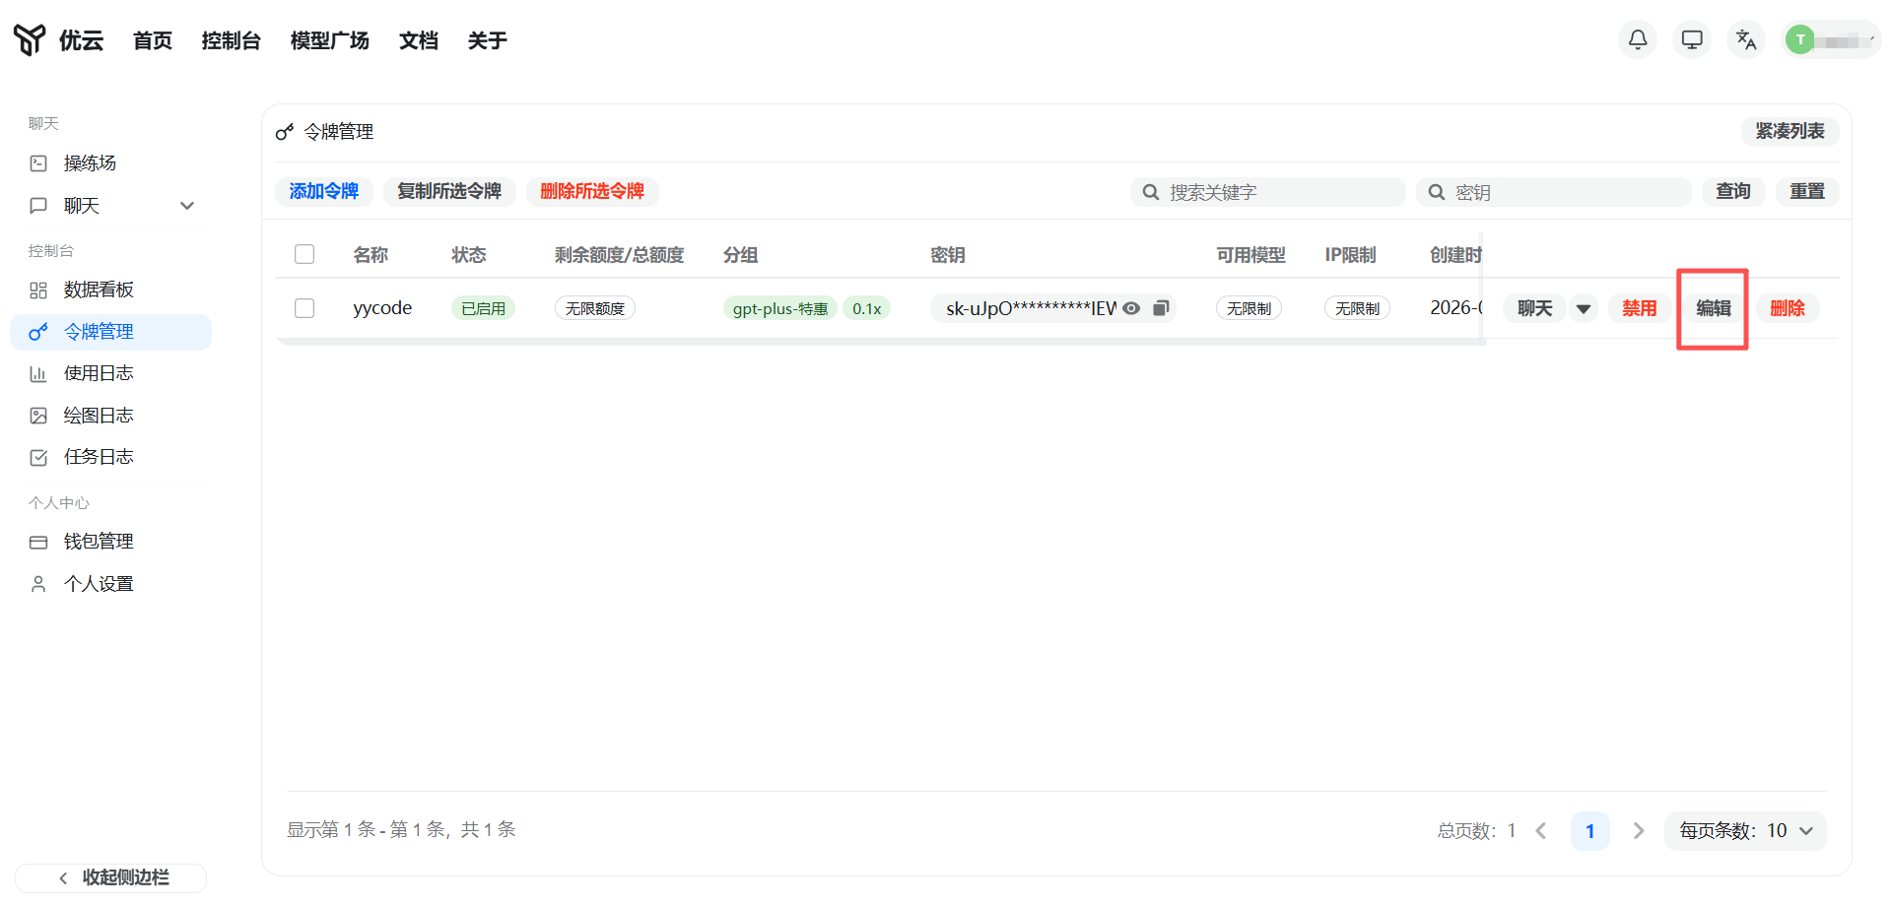Click the yycode row 聊天 button
Screen dimensions: 1892x906
pos(1535,308)
